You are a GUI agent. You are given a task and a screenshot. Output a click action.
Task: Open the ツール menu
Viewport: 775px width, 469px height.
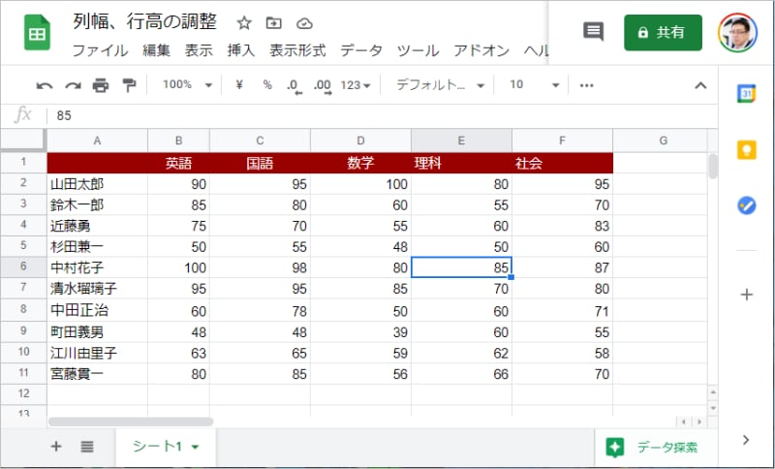(418, 50)
